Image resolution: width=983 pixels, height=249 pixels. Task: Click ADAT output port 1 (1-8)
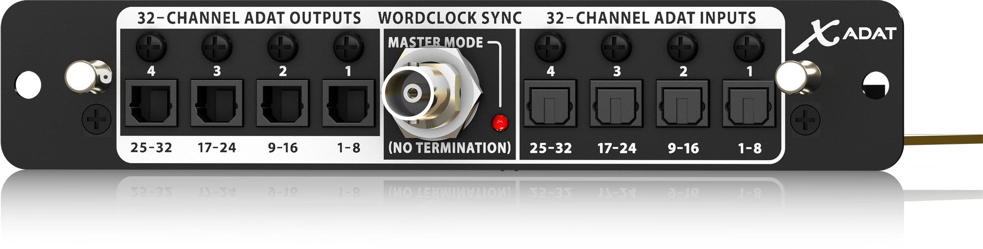(348, 104)
